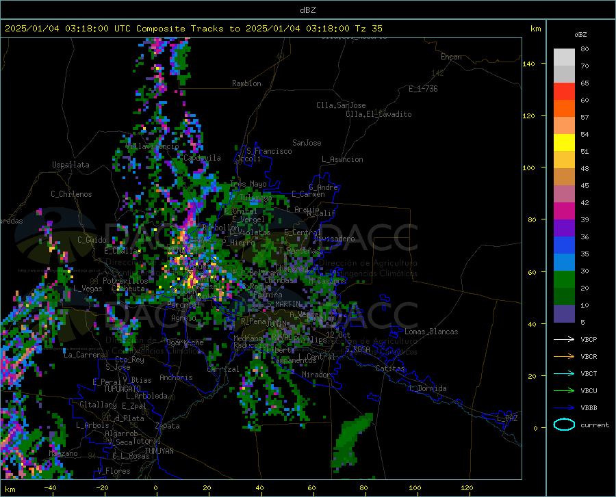616x497 pixels.
Task: Click the 'Carrizal' map label
Action: point(223,369)
